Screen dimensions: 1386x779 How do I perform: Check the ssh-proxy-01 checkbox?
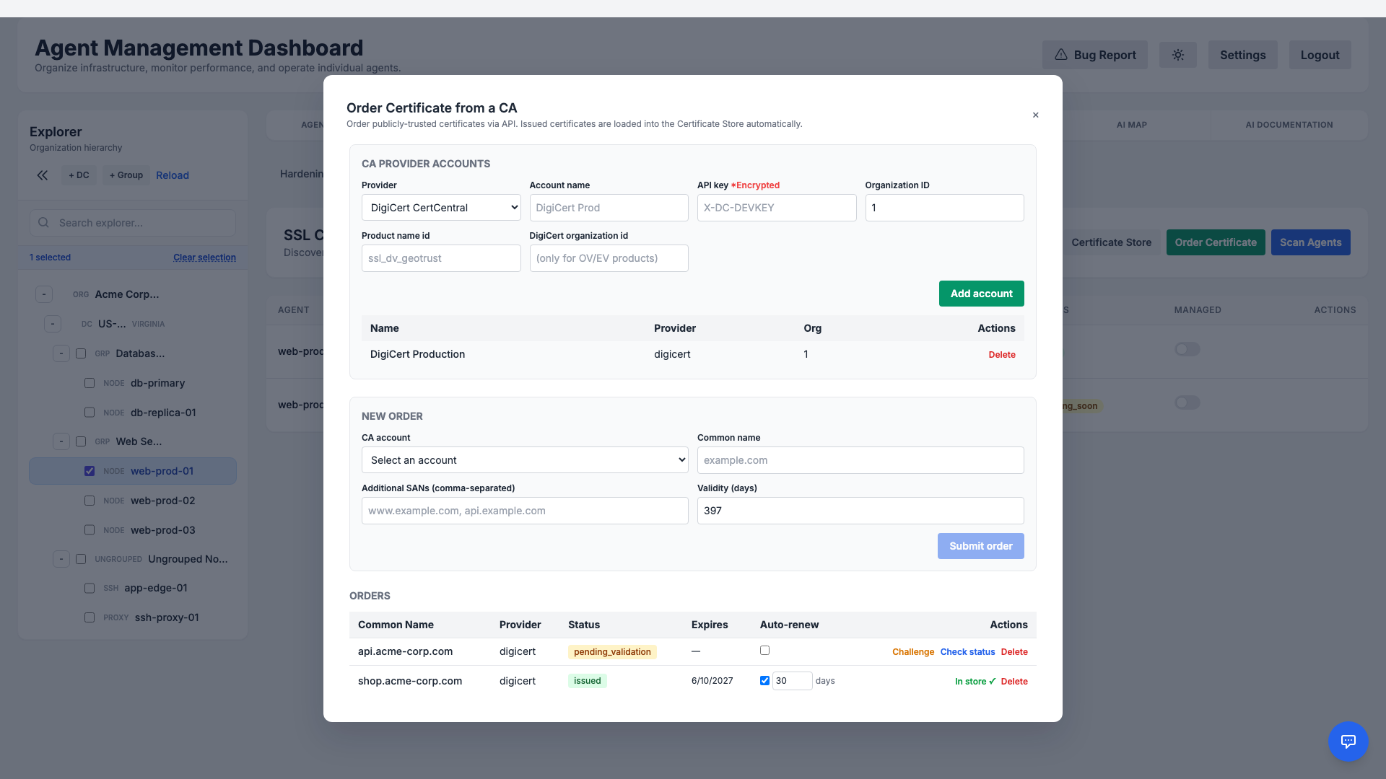tap(90, 617)
